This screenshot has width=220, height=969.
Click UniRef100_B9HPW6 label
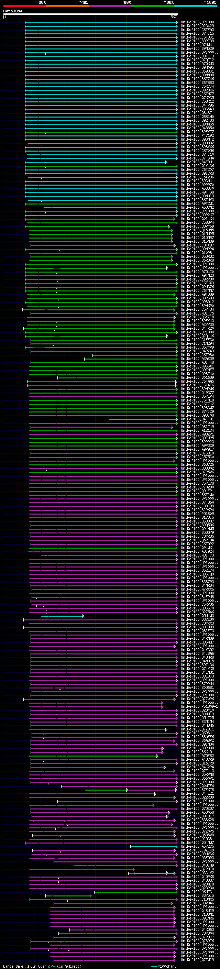197,389
